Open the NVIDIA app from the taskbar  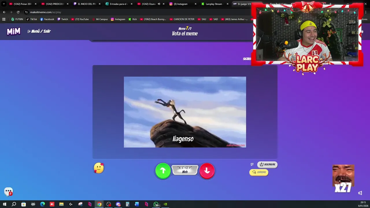coord(165,204)
